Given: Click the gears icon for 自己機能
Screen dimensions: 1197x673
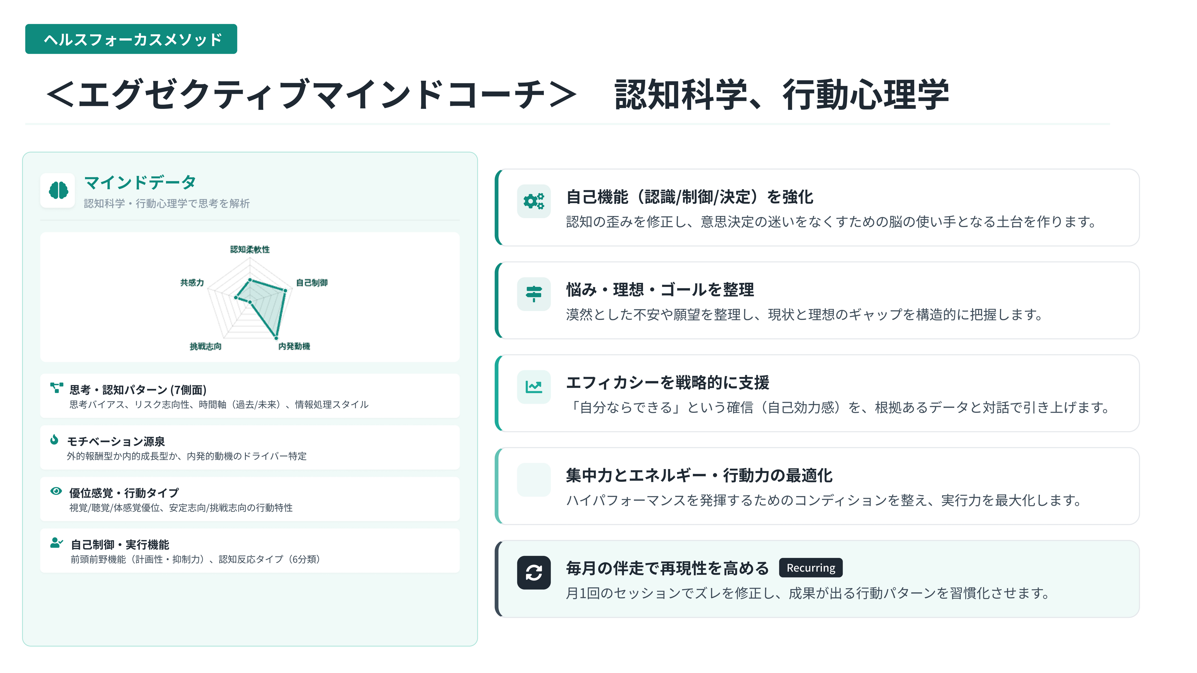Looking at the screenshot, I should (533, 201).
